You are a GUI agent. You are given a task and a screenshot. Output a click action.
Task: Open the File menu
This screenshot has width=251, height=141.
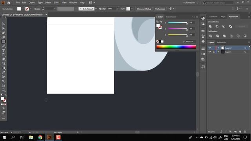(18, 3)
